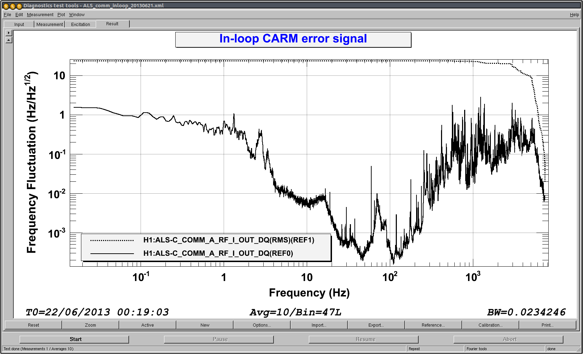Switch to the Input tab
583x354 pixels.
19,24
